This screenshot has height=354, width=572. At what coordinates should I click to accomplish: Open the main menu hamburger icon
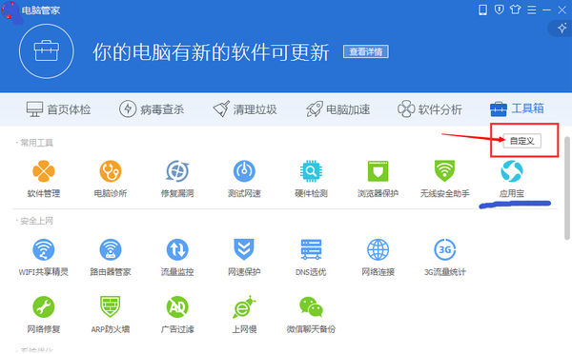tap(532, 10)
